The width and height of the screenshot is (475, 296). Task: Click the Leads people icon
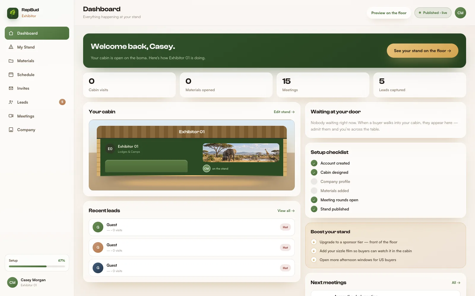11,102
